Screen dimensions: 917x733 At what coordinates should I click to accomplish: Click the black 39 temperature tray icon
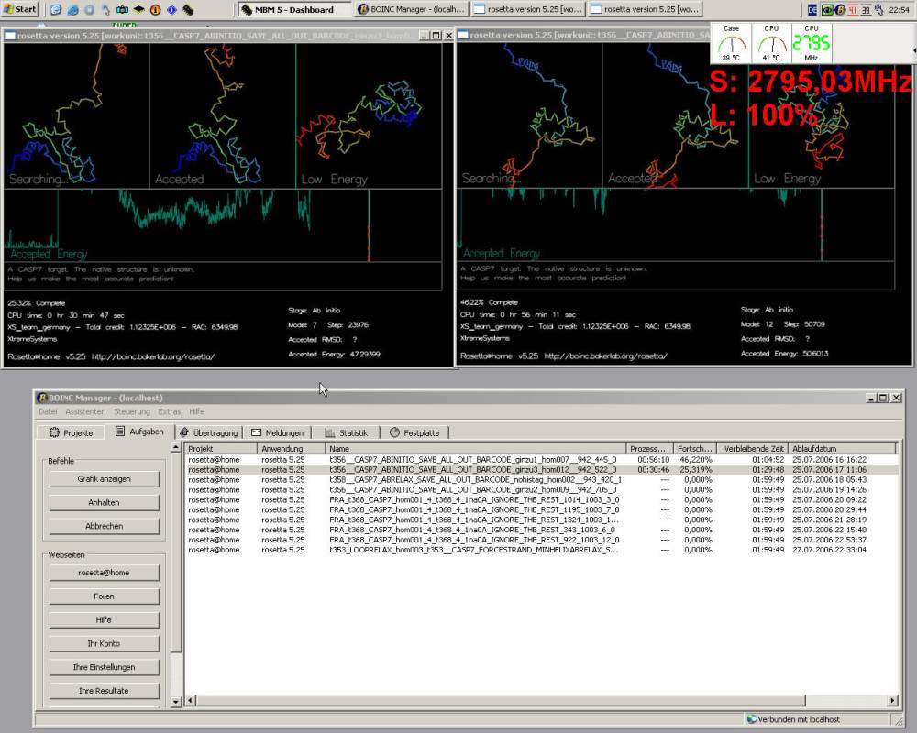[866, 9]
